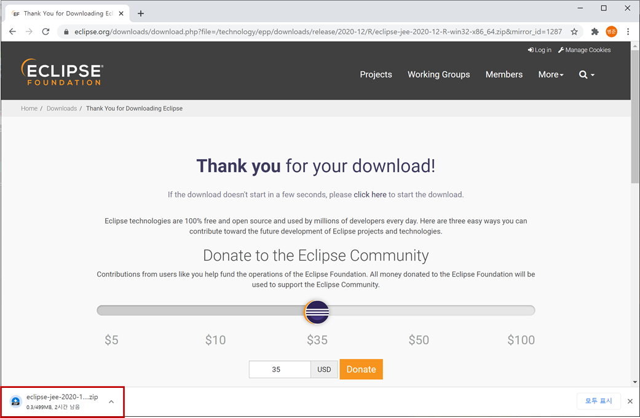Click the browser forward arrow

tap(29, 32)
